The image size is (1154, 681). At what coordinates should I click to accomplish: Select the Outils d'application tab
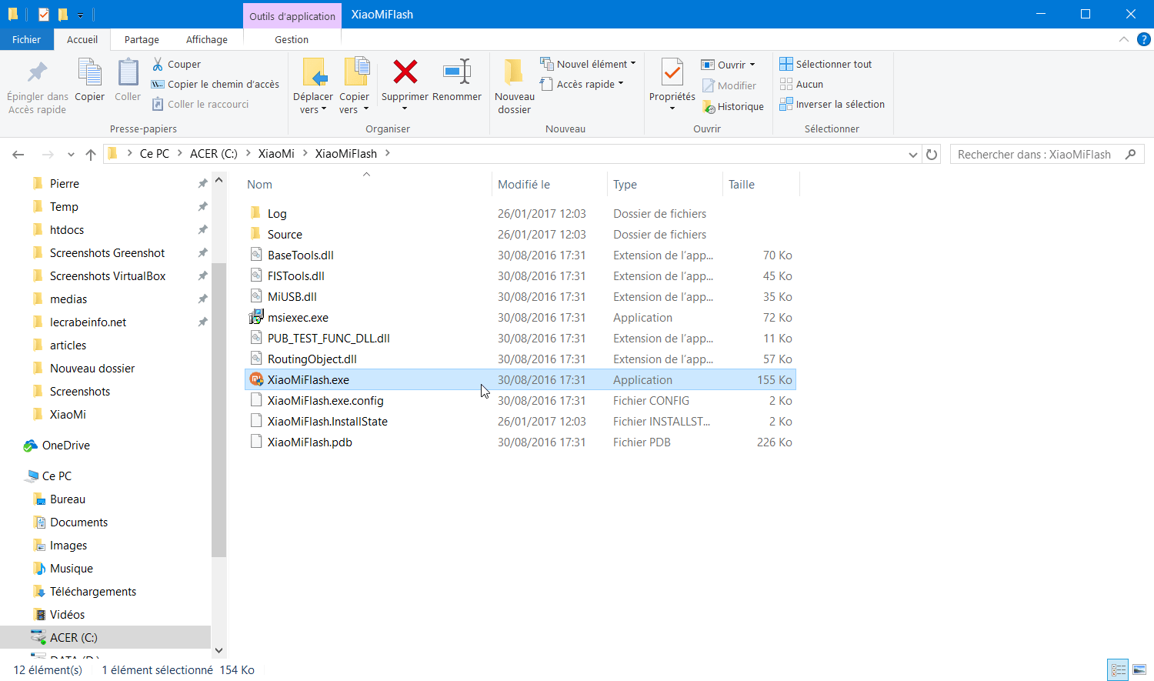point(292,15)
